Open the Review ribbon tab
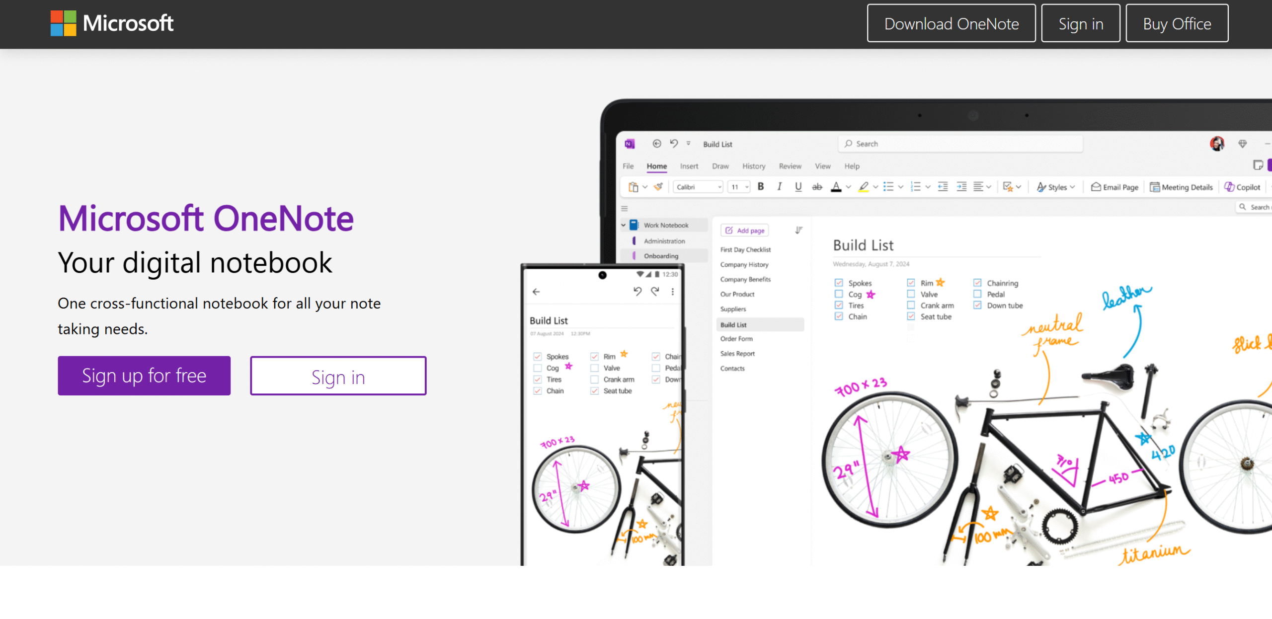This screenshot has width=1272, height=619. click(790, 166)
